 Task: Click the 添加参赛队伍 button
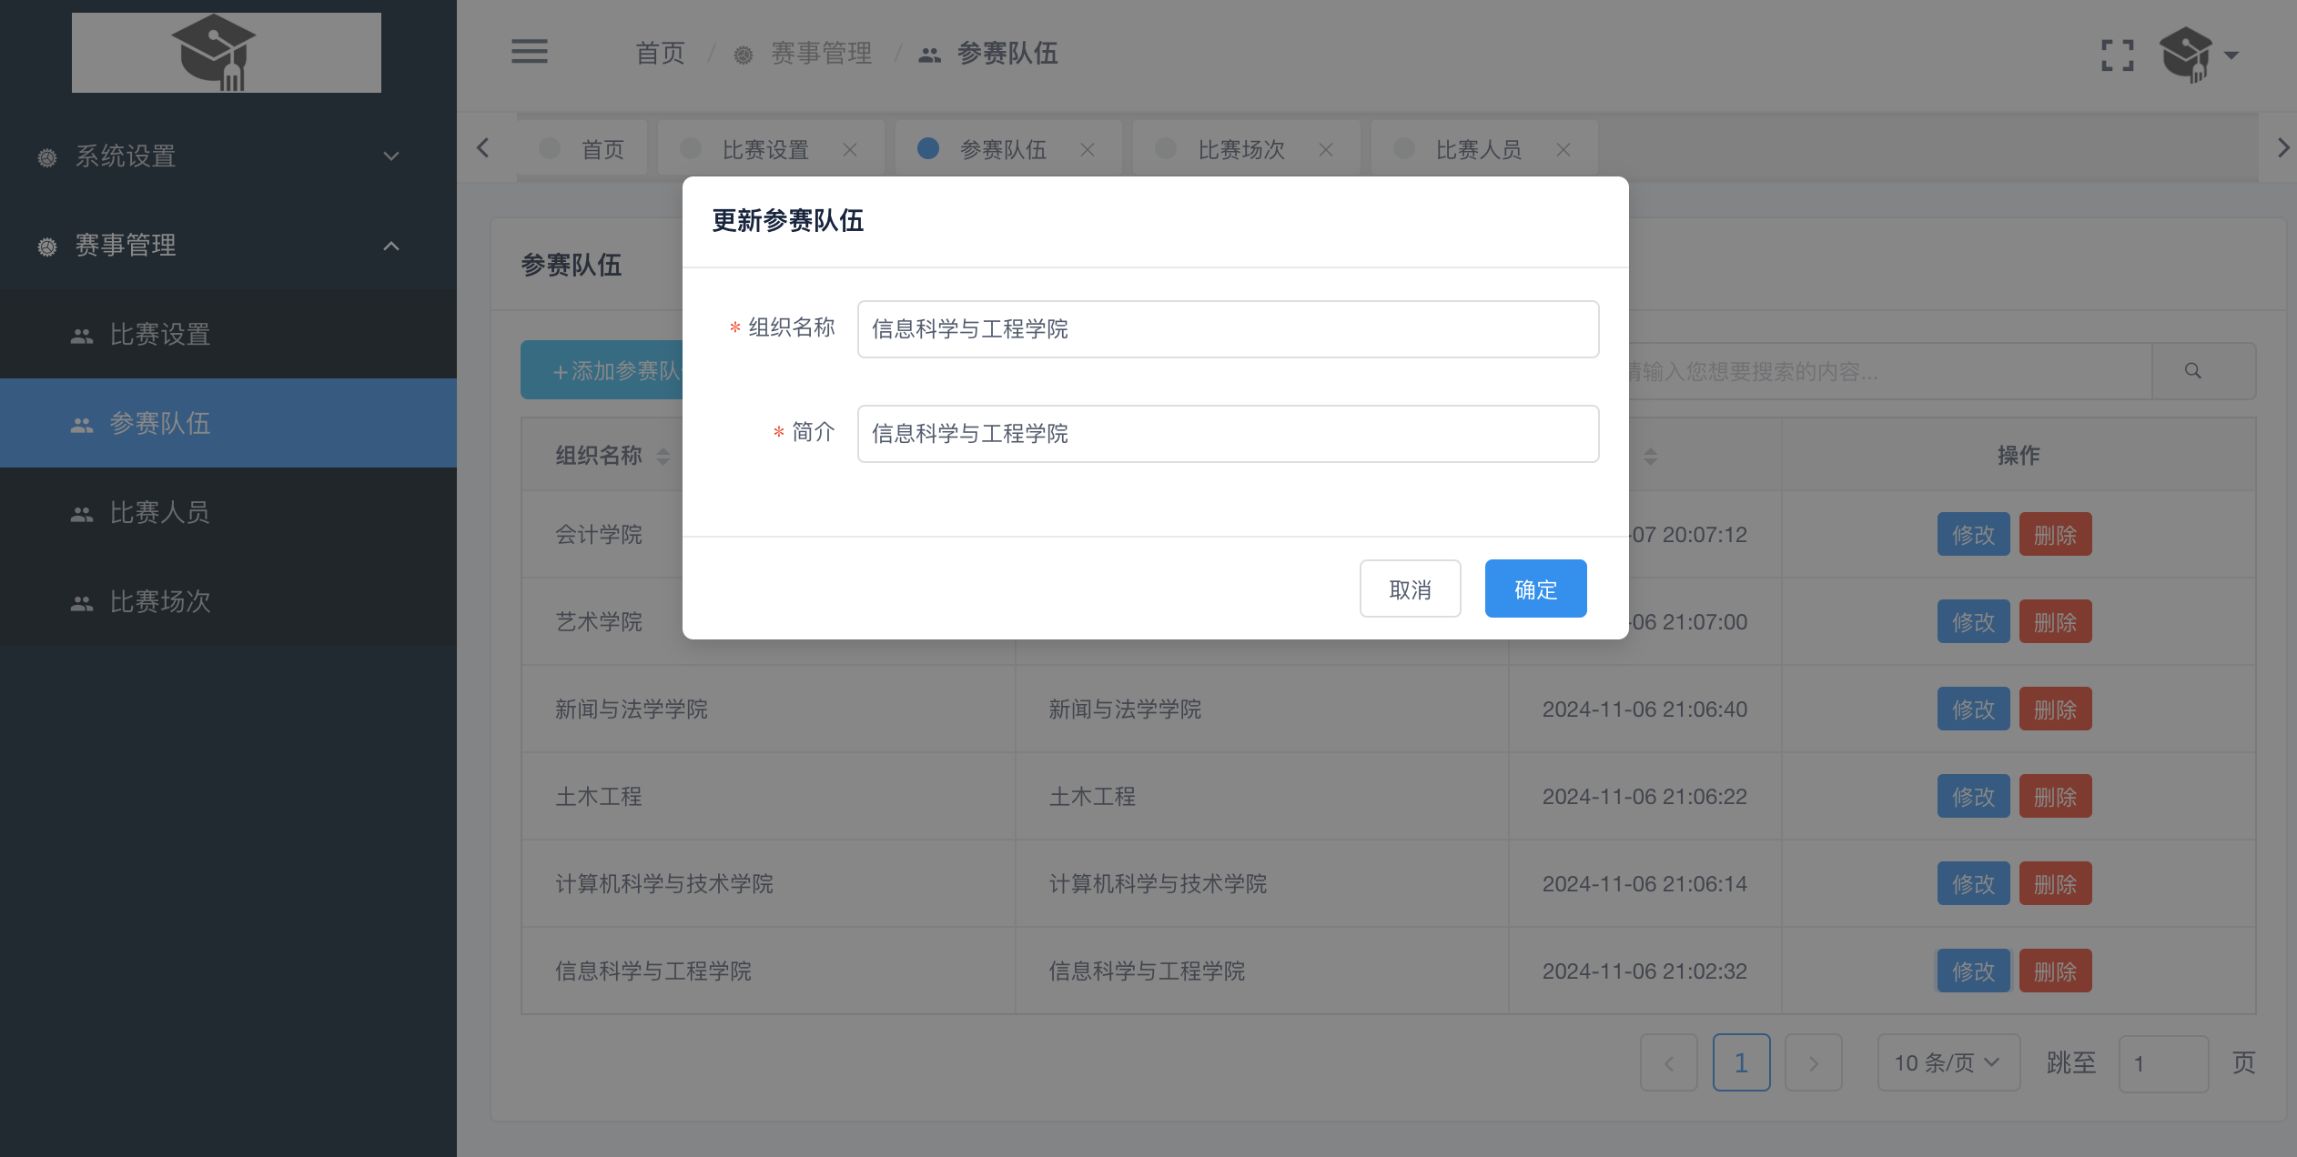[602, 370]
